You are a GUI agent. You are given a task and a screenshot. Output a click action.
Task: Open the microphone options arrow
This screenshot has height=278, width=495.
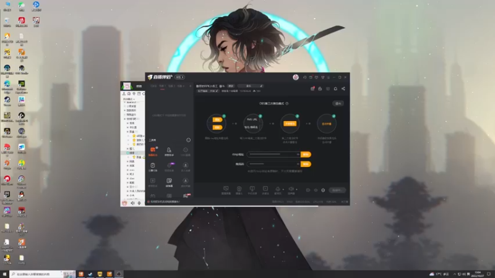click(x=283, y=190)
